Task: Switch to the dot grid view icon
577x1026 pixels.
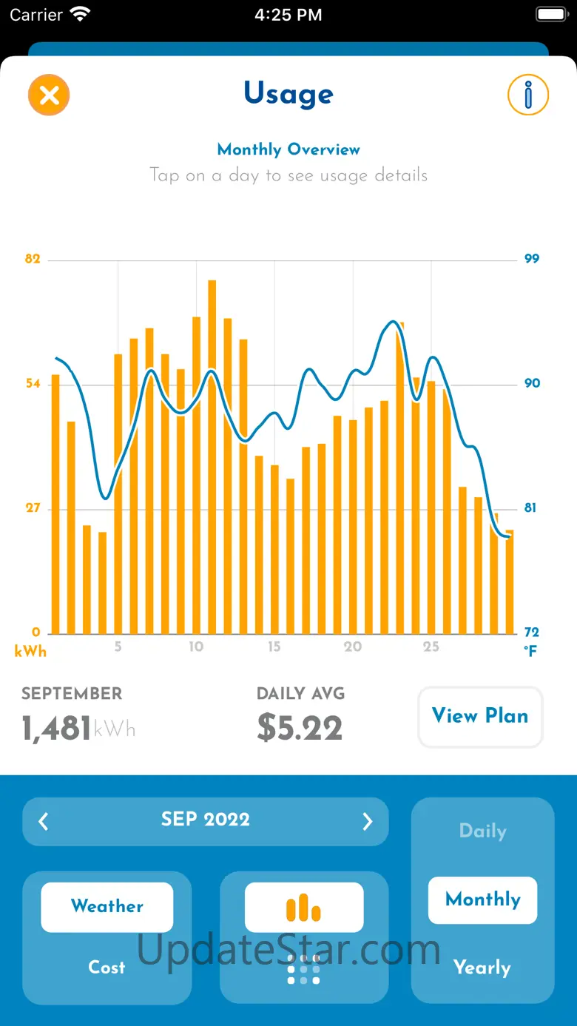Action: click(x=304, y=968)
